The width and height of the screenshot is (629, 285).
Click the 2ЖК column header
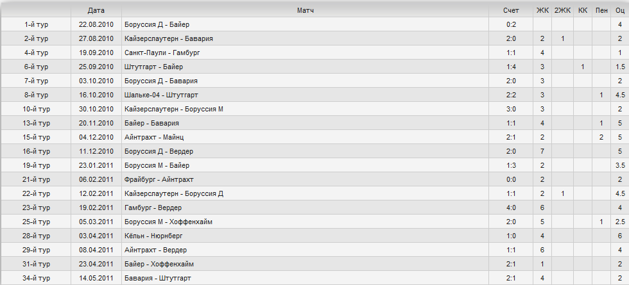[x=563, y=11]
